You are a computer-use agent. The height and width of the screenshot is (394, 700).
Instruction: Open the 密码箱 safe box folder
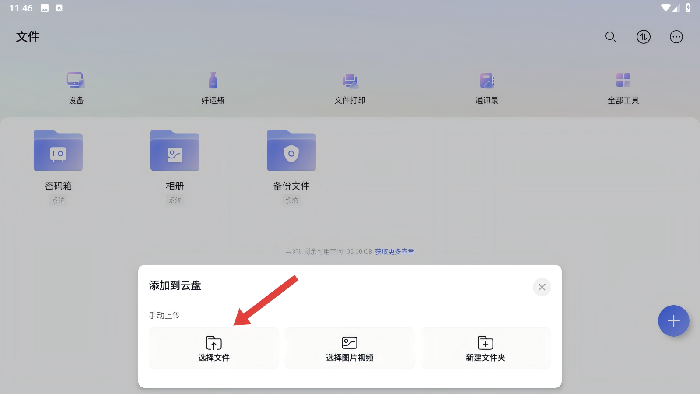pyautogui.click(x=58, y=151)
